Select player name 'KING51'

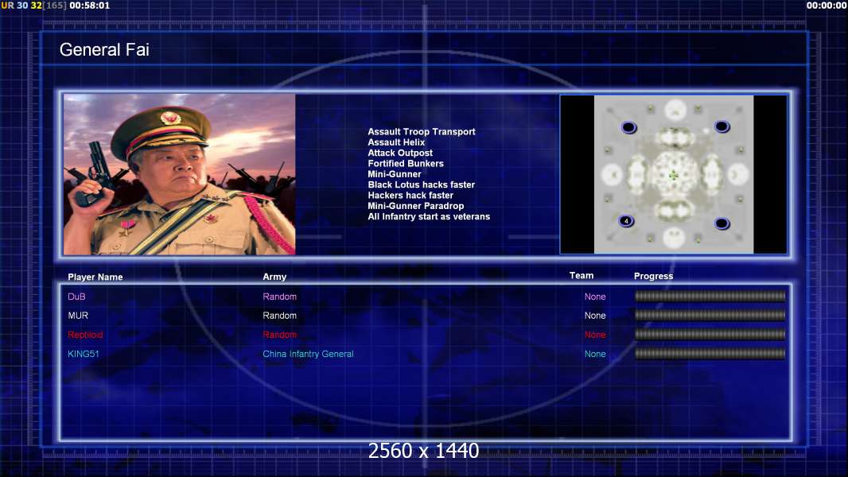(x=84, y=354)
